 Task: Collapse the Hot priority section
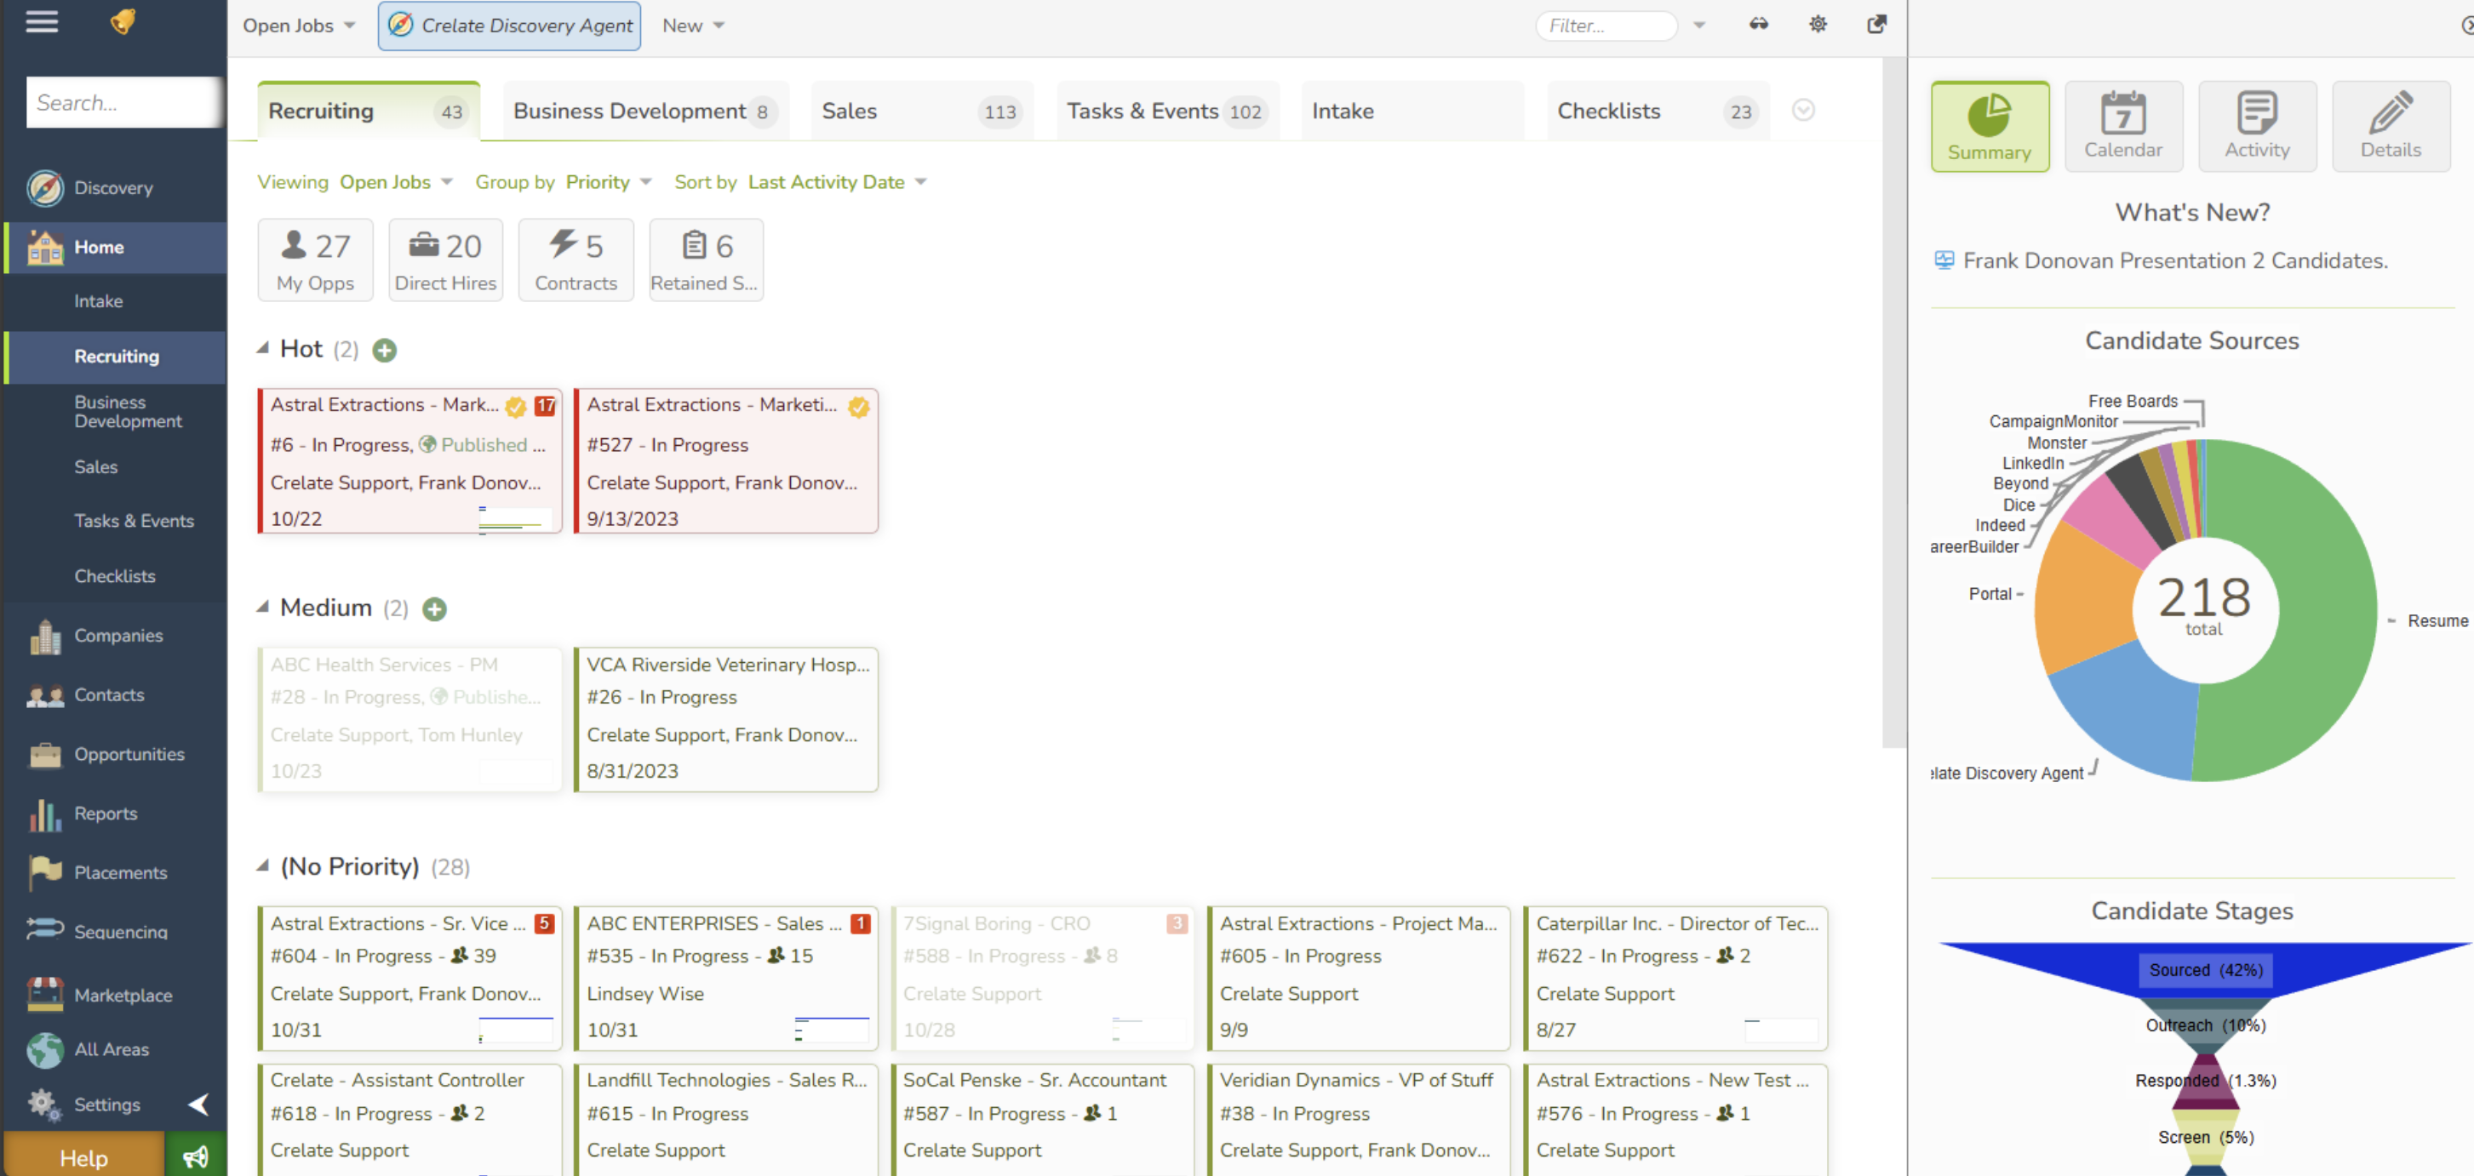pos(262,347)
